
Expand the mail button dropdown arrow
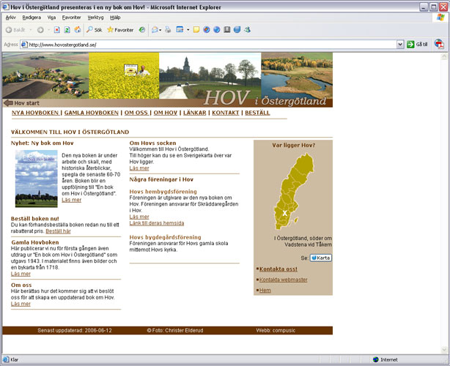click(x=160, y=30)
